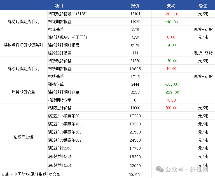
Task: Click the green change value -819.00
Action: click(171, 92)
